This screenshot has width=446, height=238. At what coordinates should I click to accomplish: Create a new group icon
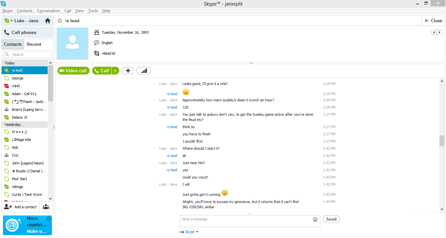(46, 207)
